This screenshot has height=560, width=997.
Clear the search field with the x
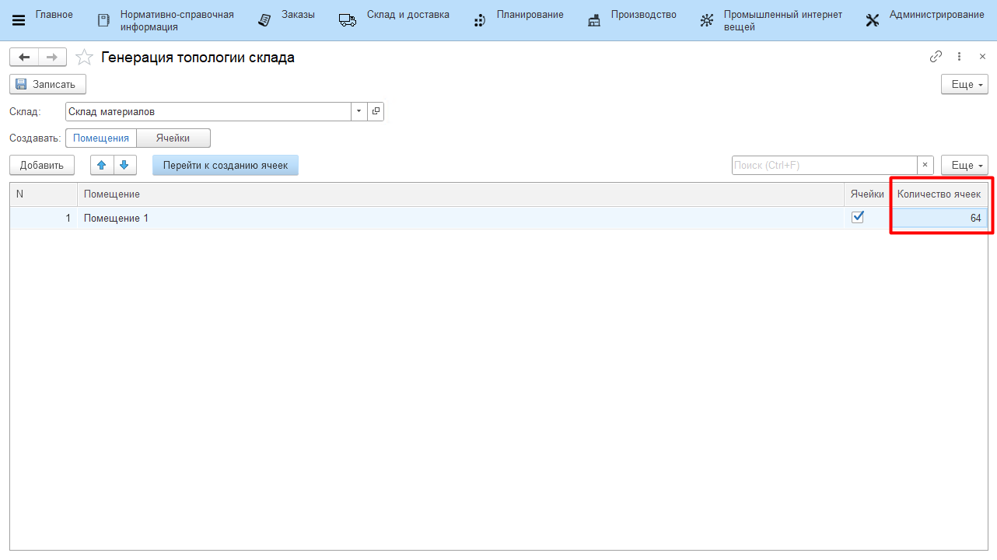925,165
